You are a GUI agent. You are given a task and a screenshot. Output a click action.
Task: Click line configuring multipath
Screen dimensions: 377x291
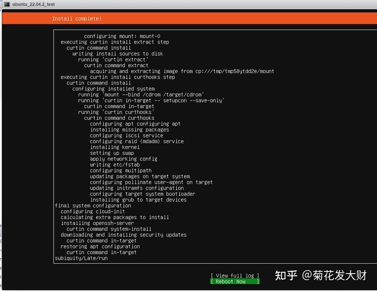coord(121,171)
